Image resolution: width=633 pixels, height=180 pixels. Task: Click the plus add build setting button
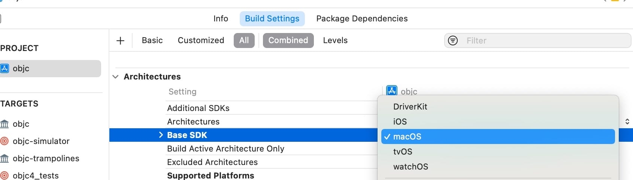120,40
